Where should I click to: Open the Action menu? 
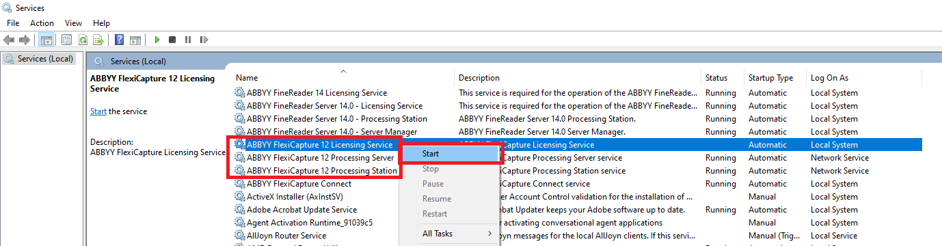pos(42,23)
